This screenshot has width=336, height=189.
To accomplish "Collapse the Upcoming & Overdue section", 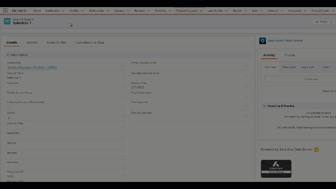I will pyautogui.click(x=264, y=106).
